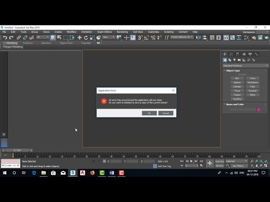Click the Play Animation button
The image size is (270, 202).
point(191,161)
